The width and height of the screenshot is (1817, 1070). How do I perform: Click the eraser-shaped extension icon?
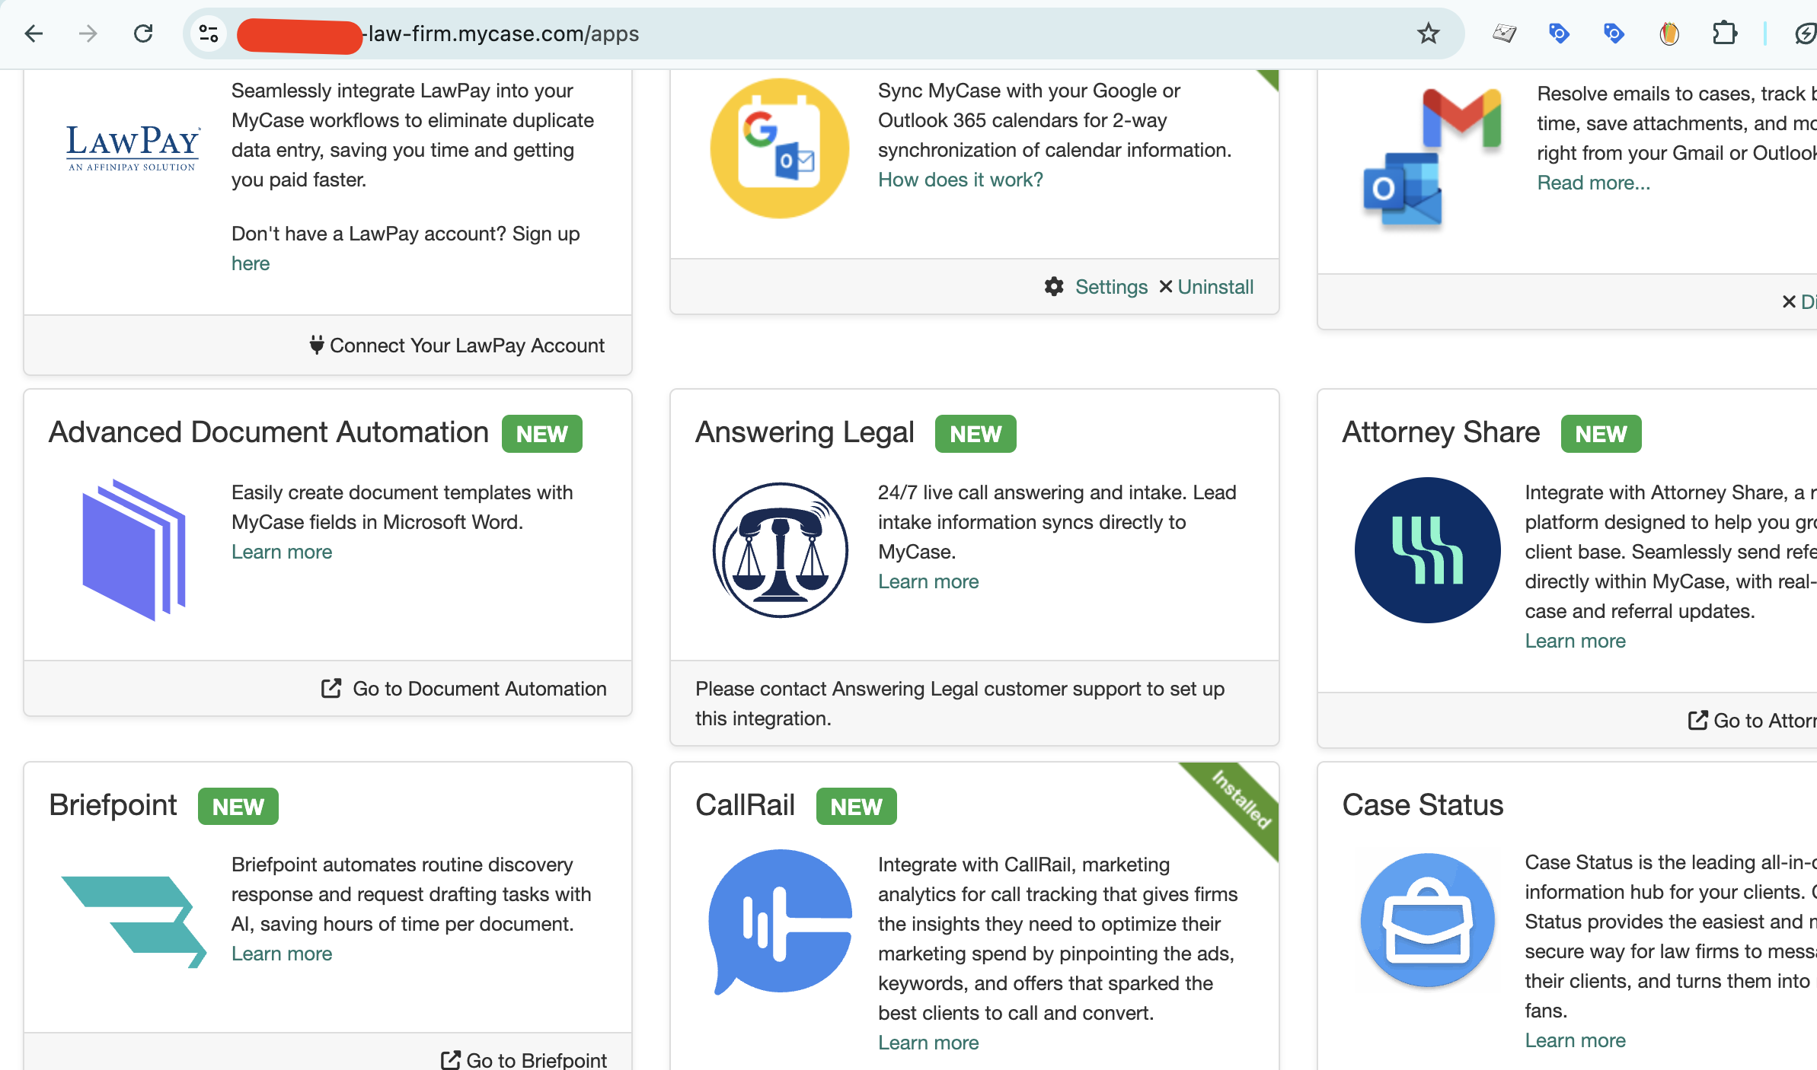[1504, 33]
